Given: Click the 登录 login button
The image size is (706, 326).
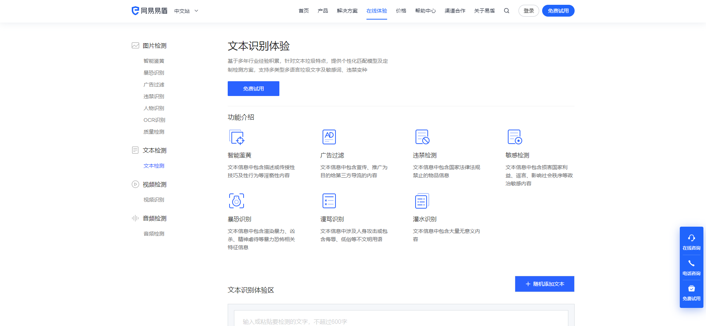Looking at the screenshot, I should point(528,11).
